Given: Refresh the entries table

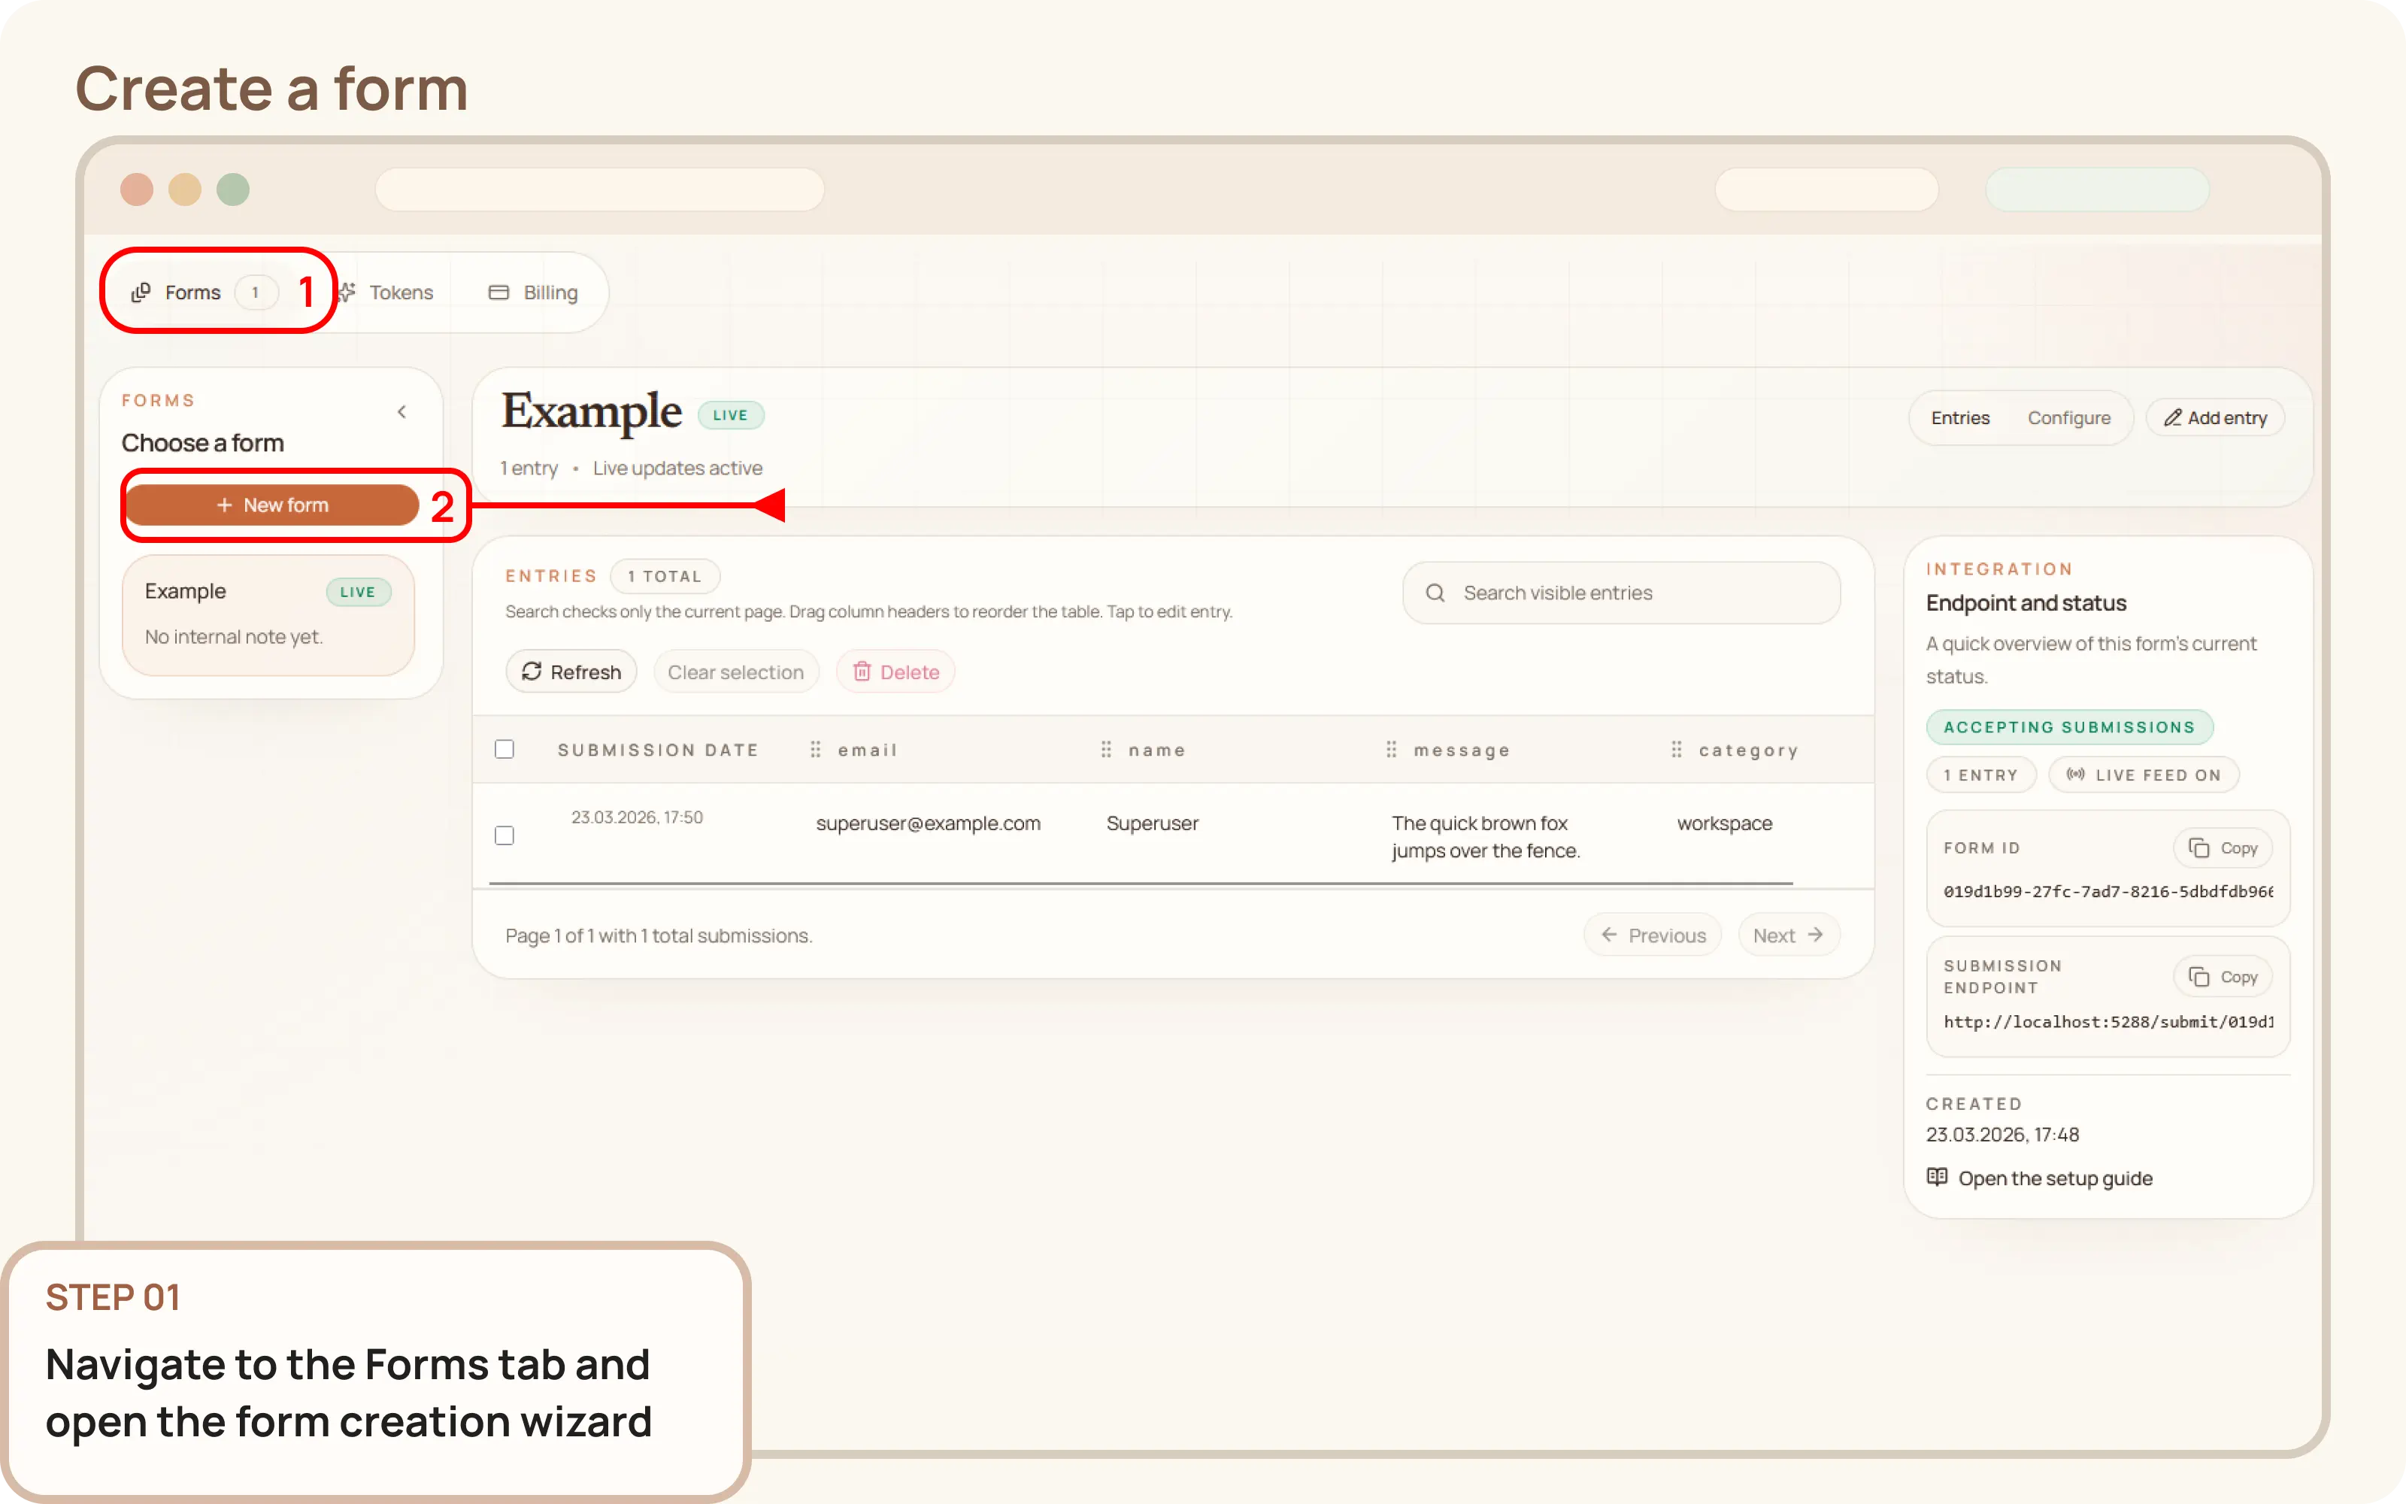Looking at the screenshot, I should tap(571, 672).
